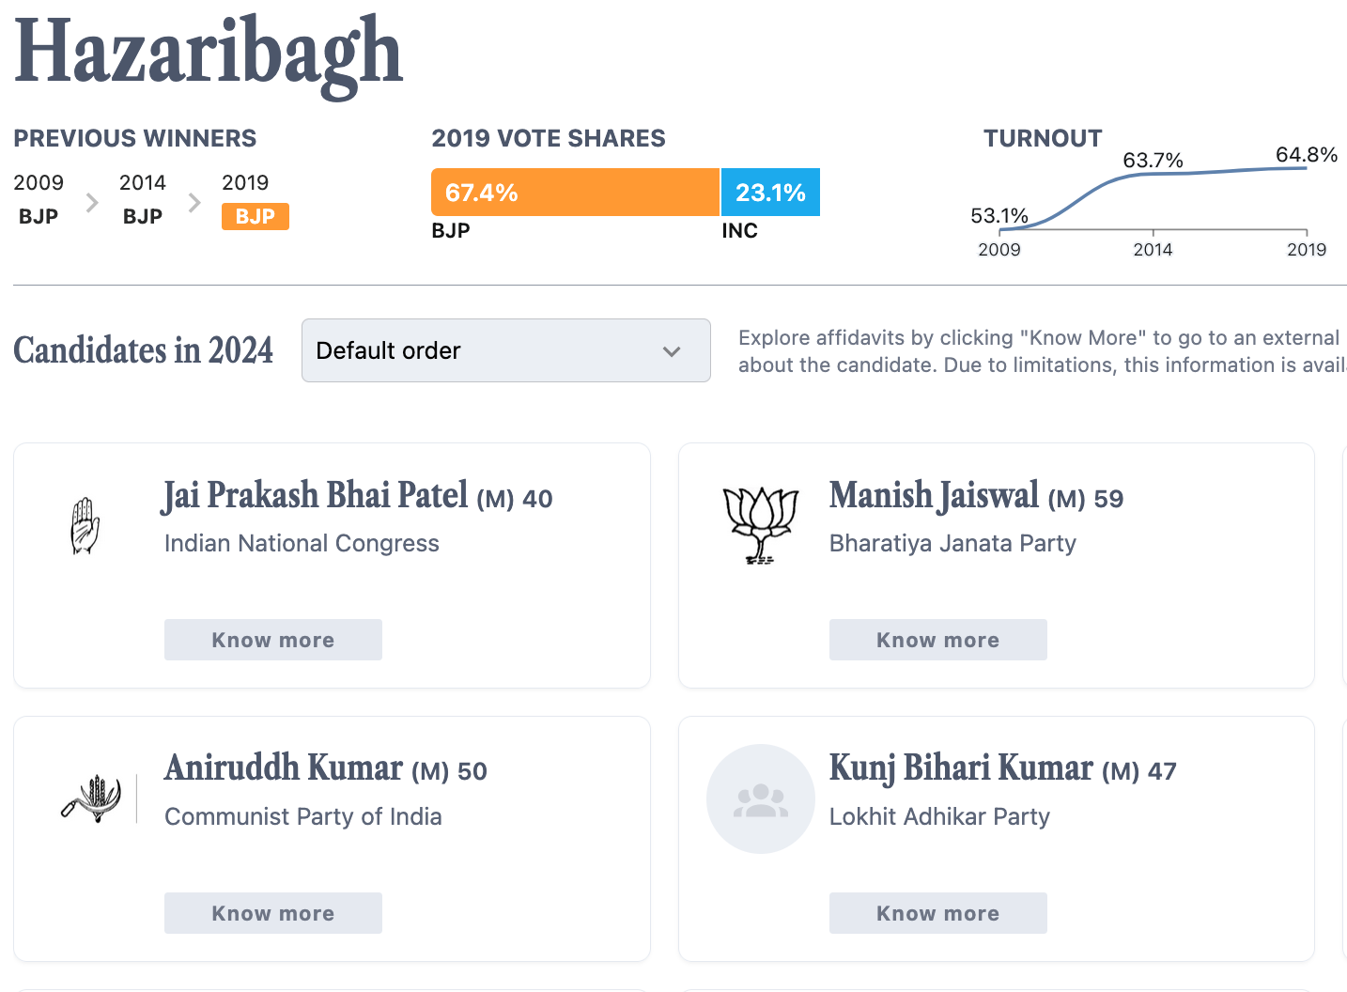Click the chevron between 2014 and 2019 winners

click(x=194, y=202)
